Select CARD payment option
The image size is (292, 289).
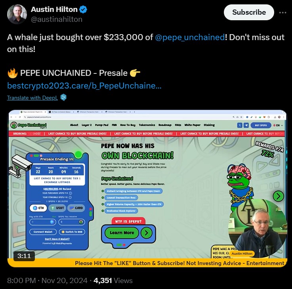coord(76,208)
